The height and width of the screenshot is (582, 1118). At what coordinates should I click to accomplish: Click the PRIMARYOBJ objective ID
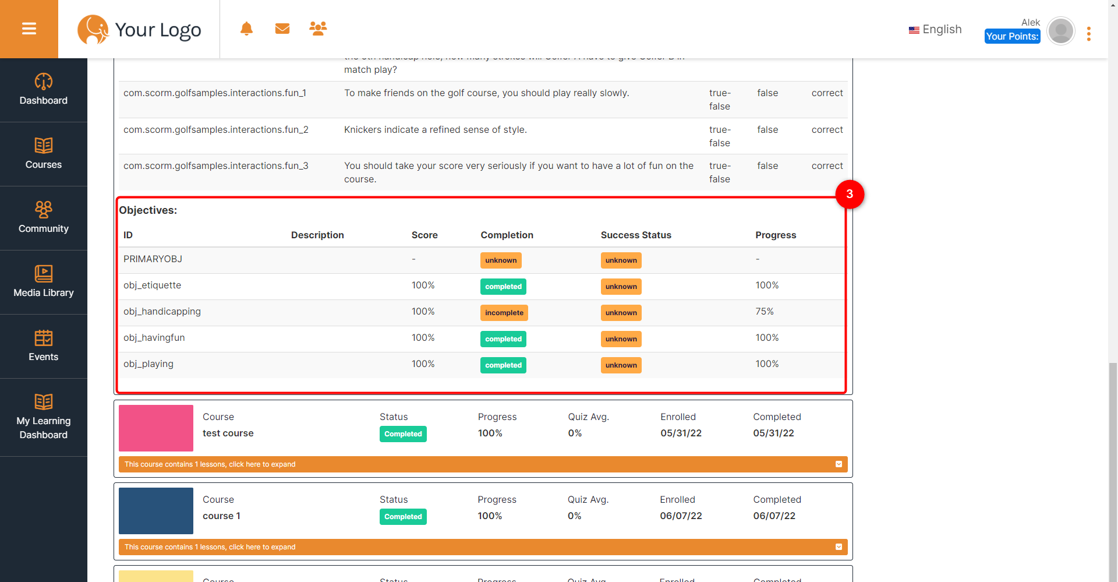pos(153,259)
